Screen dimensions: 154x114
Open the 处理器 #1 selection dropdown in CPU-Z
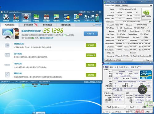tap(119, 107)
